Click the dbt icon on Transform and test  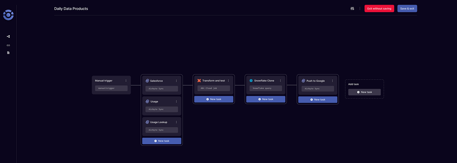tap(199, 80)
